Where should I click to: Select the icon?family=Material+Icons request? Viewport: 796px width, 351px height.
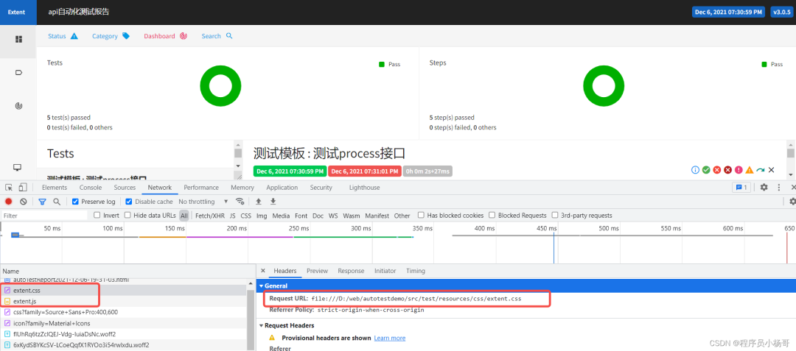(x=125, y=323)
